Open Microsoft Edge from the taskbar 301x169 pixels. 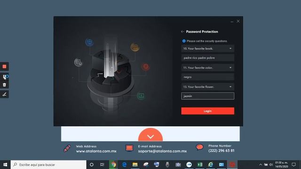pyautogui.click(x=124, y=165)
